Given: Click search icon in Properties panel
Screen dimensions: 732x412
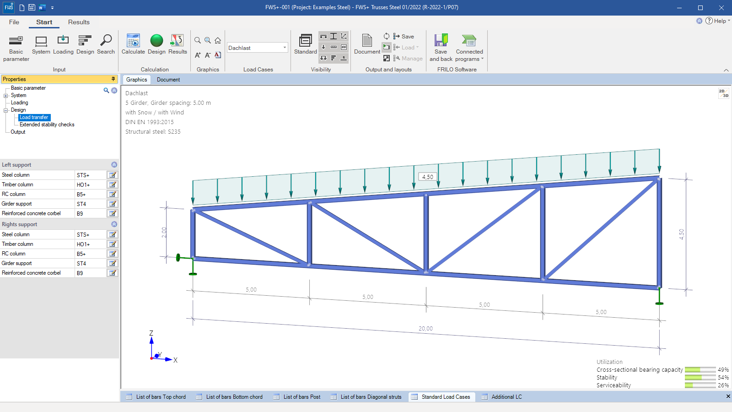Looking at the screenshot, I should (106, 91).
